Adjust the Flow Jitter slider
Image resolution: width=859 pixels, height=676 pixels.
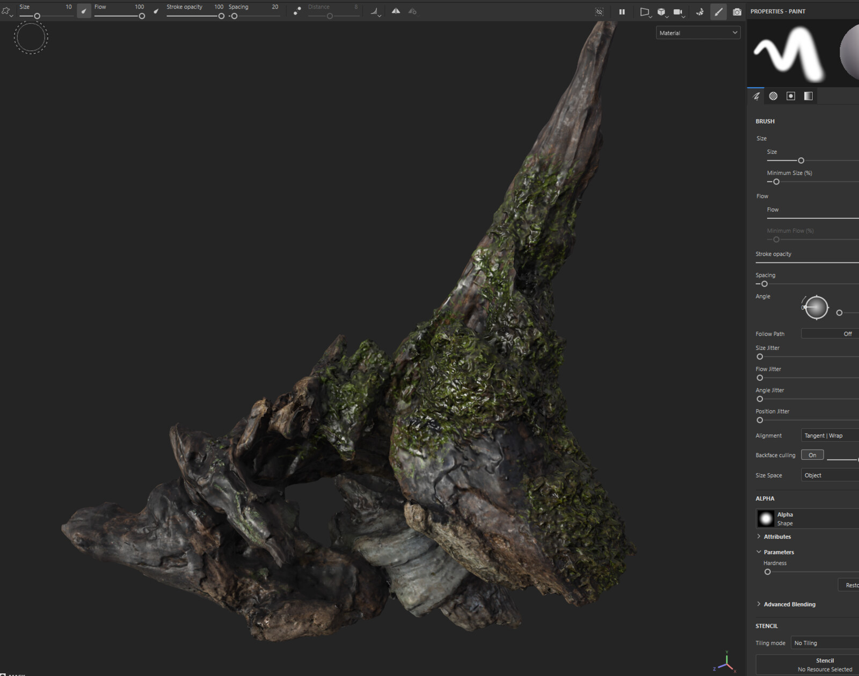tap(807, 378)
